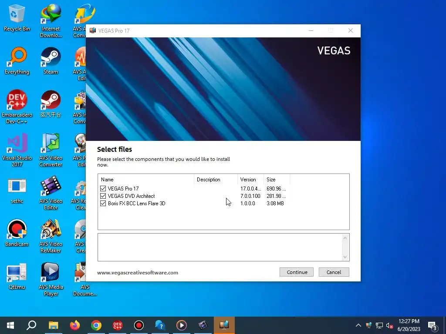Open the help chat bubble taskbar icon
Image resolution: width=446 pixels, height=334 pixels.
click(x=160, y=325)
